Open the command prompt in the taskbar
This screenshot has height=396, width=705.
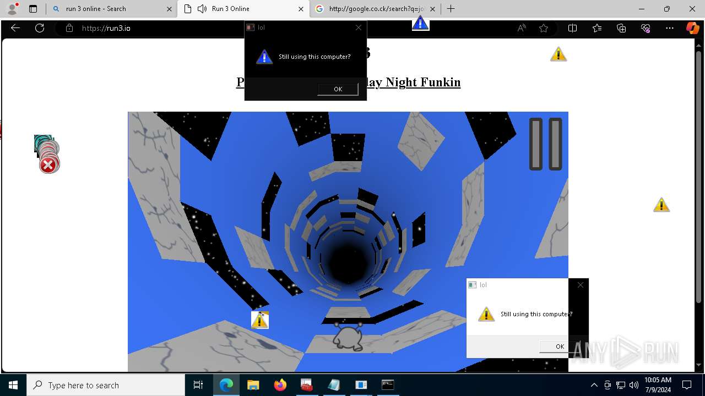pyautogui.click(x=388, y=385)
